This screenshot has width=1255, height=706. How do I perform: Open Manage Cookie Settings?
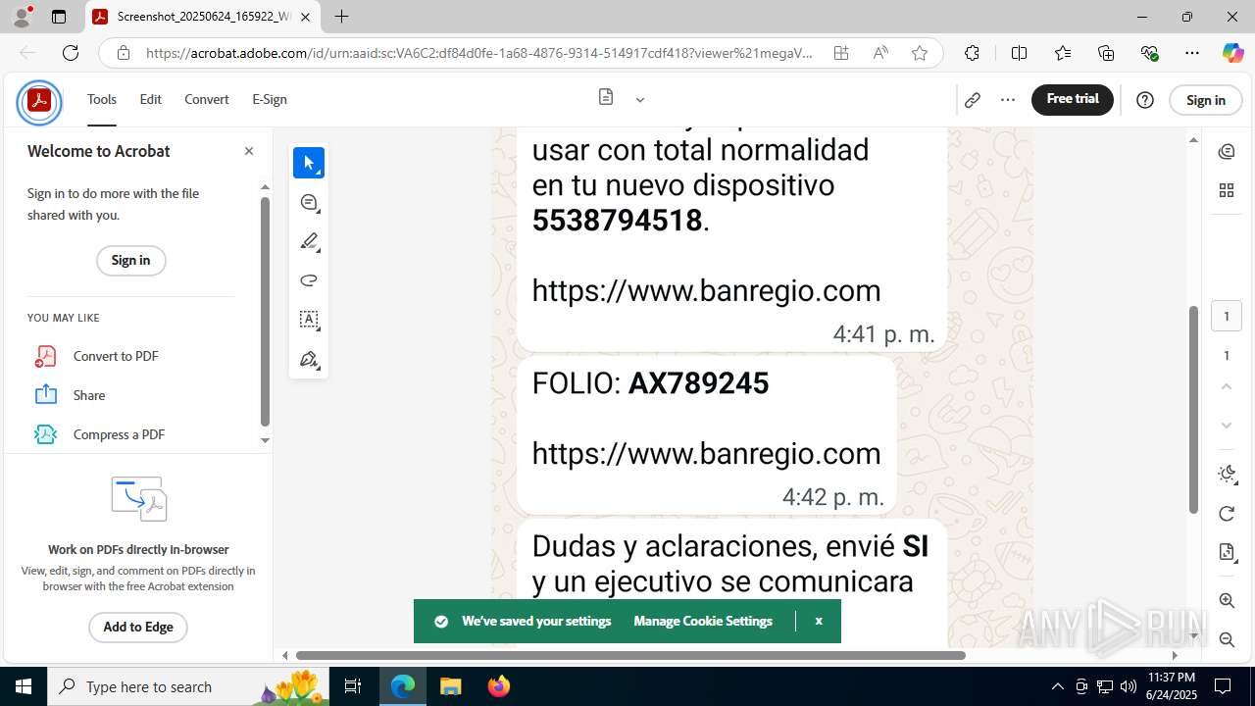pyautogui.click(x=703, y=621)
